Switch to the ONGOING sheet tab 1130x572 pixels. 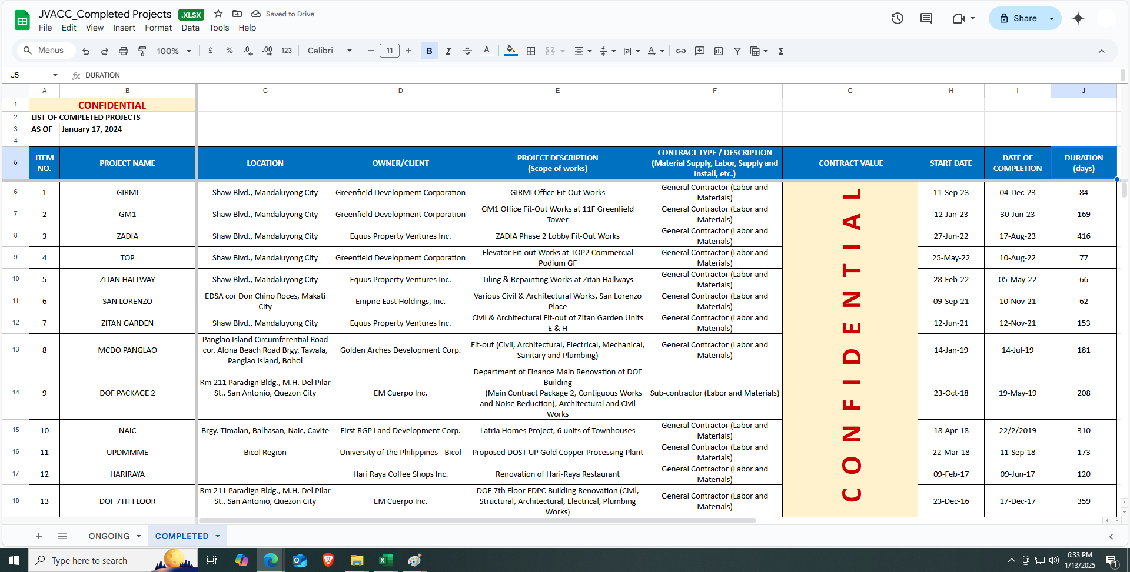109,536
